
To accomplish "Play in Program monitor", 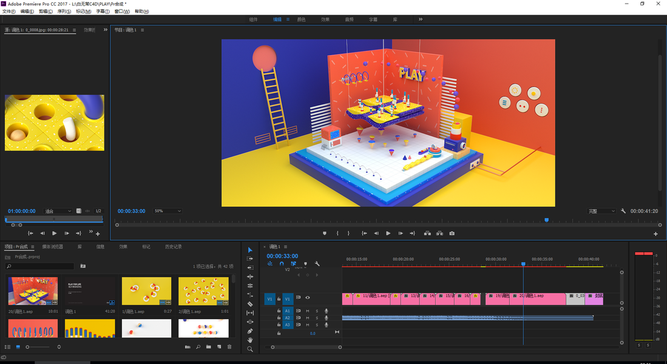I will 388,233.
